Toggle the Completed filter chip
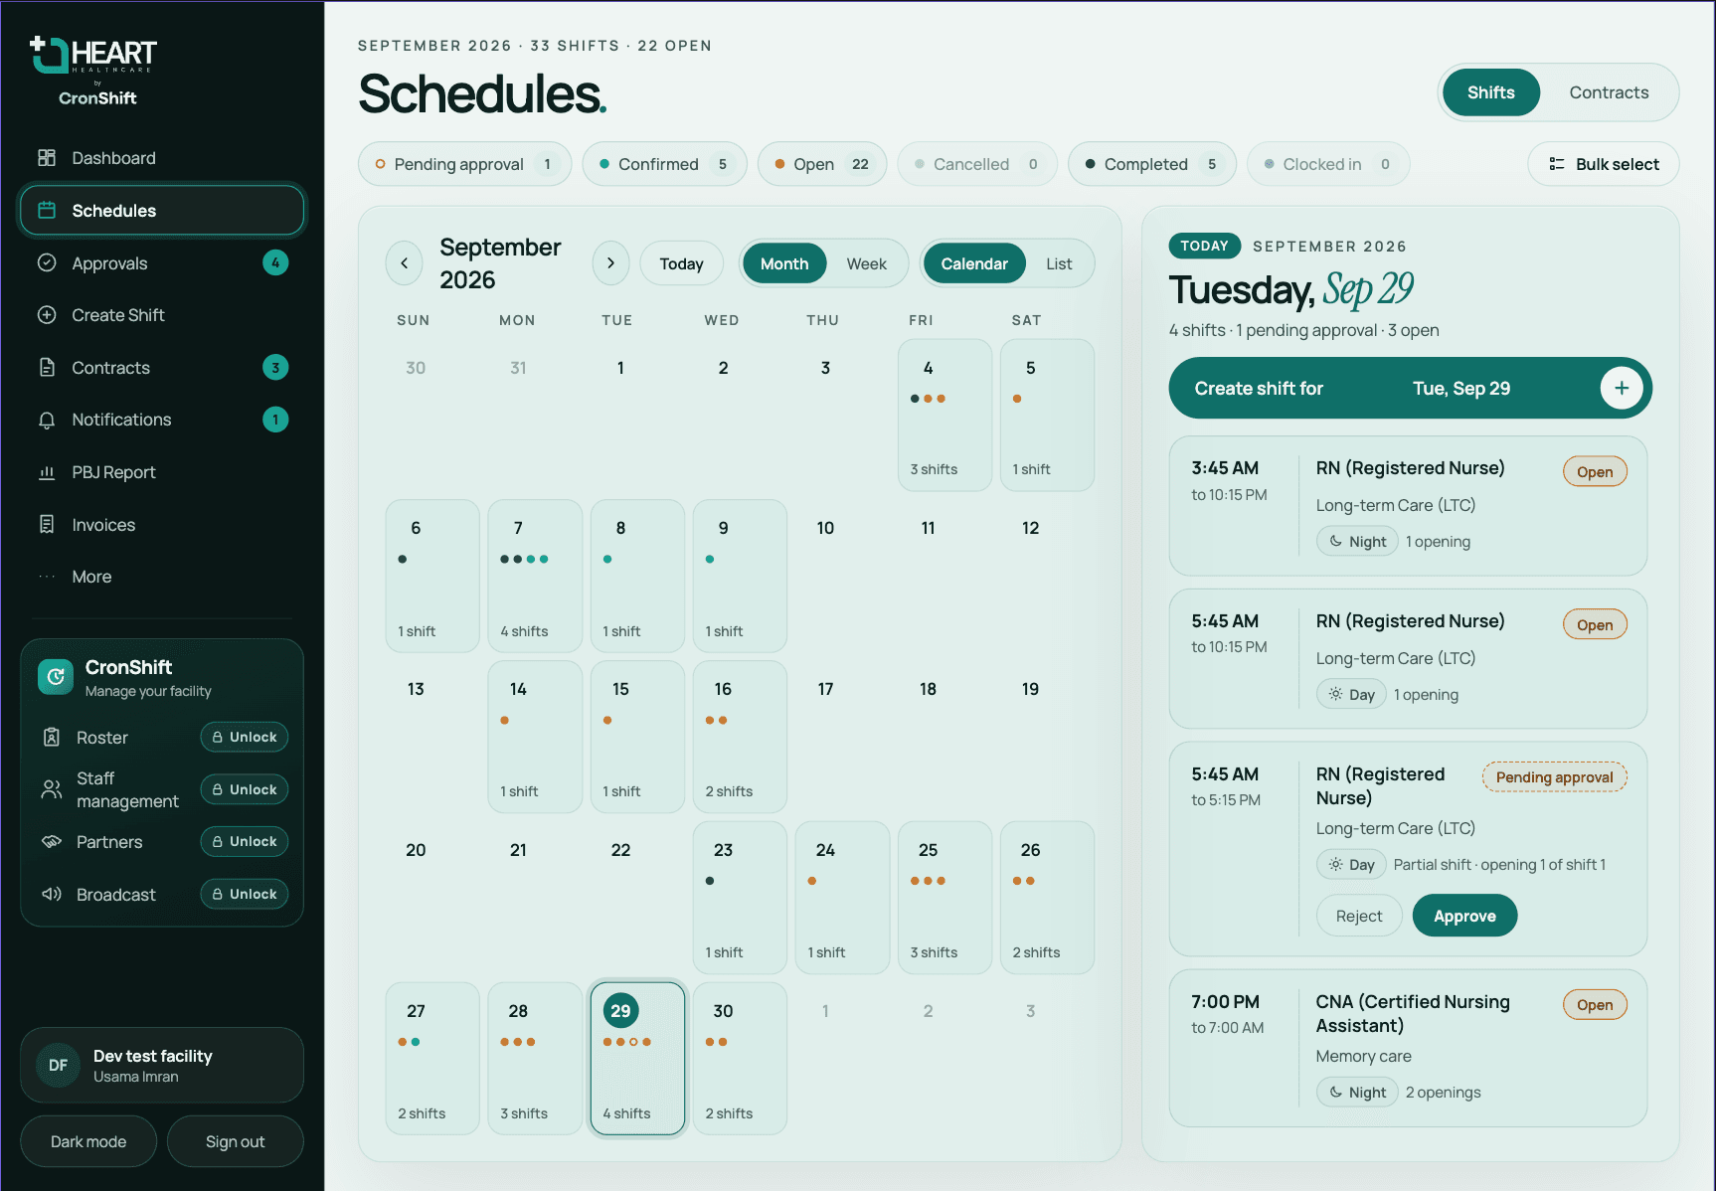 pos(1152,164)
